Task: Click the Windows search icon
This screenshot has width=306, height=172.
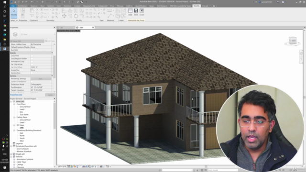Action: click(5, 7)
